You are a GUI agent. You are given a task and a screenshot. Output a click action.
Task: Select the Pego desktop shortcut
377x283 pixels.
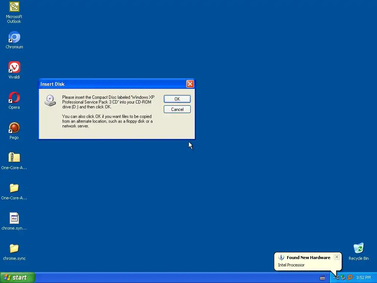click(x=14, y=127)
